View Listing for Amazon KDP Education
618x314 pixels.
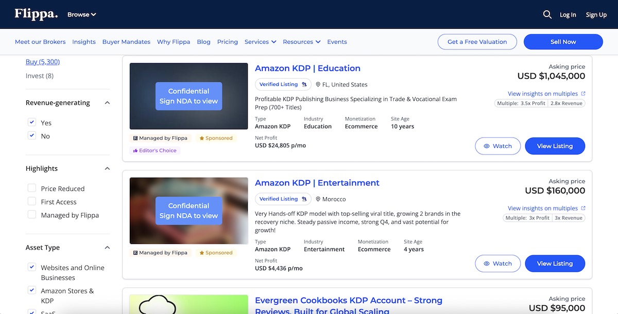pos(555,146)
